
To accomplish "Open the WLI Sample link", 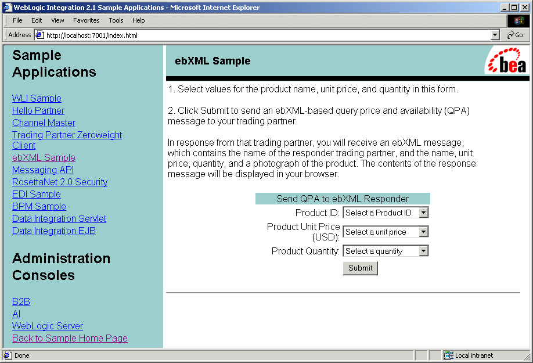I will tap(37, 99).
